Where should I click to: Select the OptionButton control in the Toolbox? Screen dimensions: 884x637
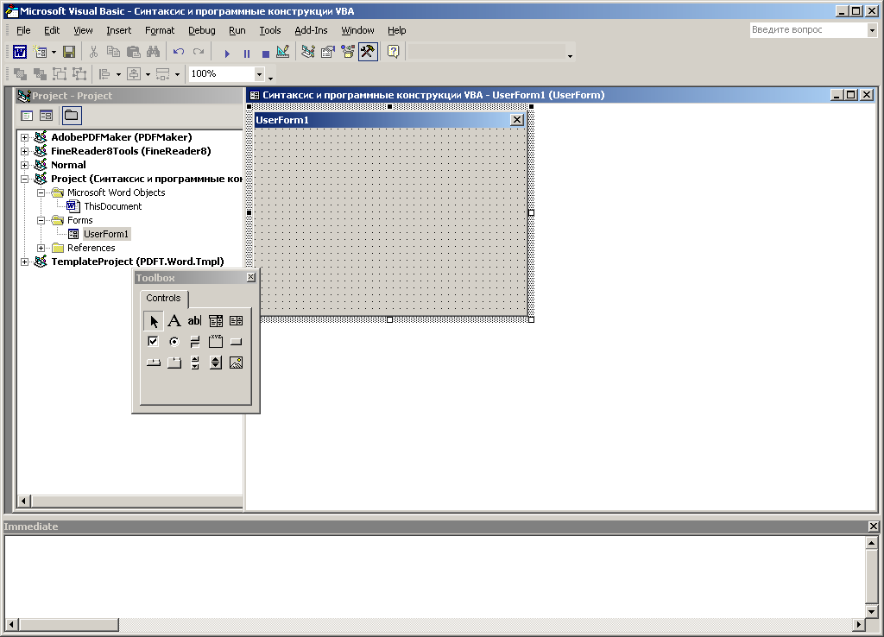174,342
